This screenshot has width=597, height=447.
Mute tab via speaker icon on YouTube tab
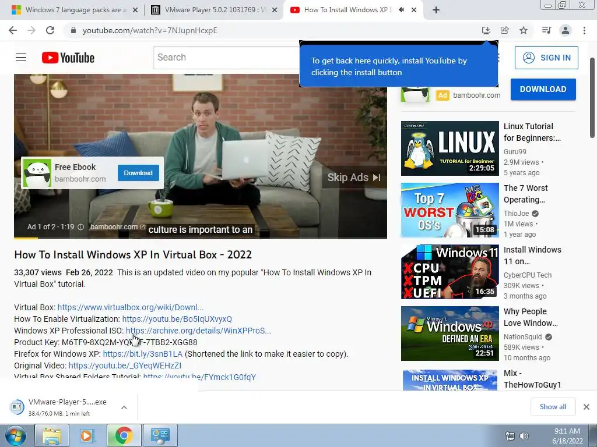tap(401, 10)
